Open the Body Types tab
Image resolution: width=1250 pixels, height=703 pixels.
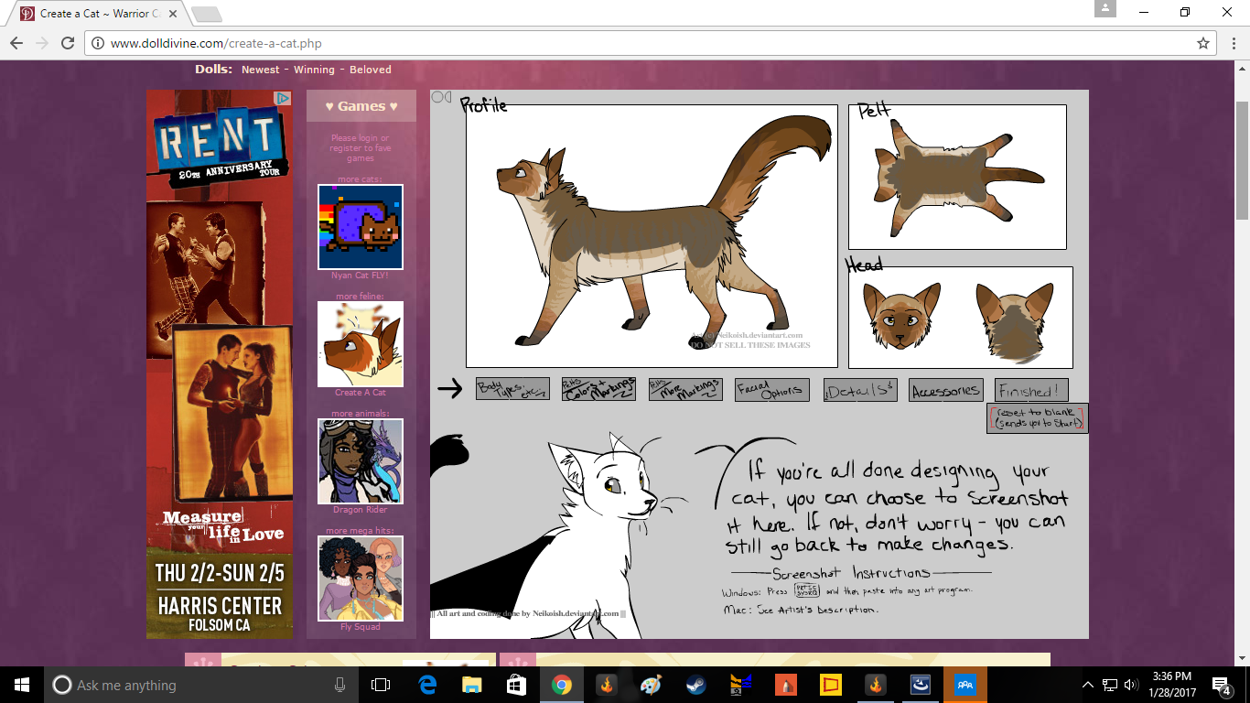[x=512, y=389]
